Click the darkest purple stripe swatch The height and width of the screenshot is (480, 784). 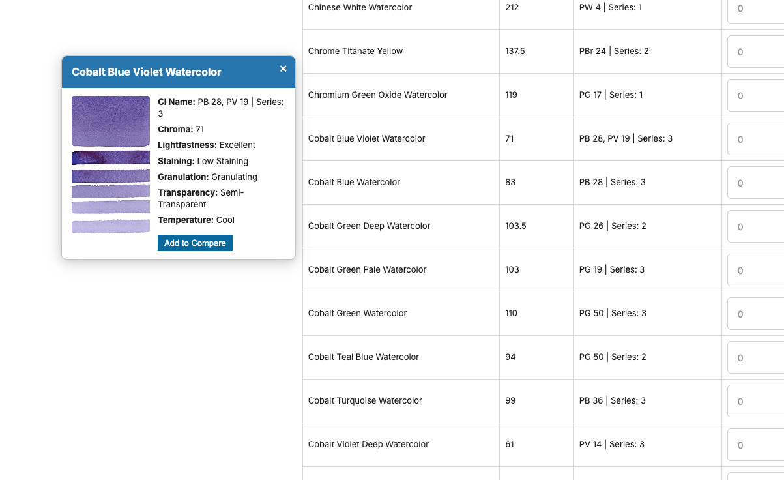pyautogui.click(x=111, y=158)
